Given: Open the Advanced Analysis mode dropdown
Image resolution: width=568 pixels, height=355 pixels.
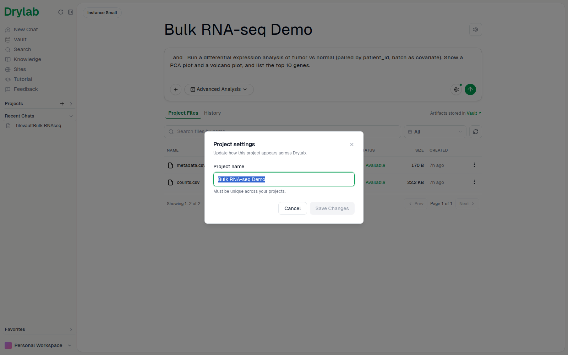Looking at the screenshot, I should click(x=219, y=89).
